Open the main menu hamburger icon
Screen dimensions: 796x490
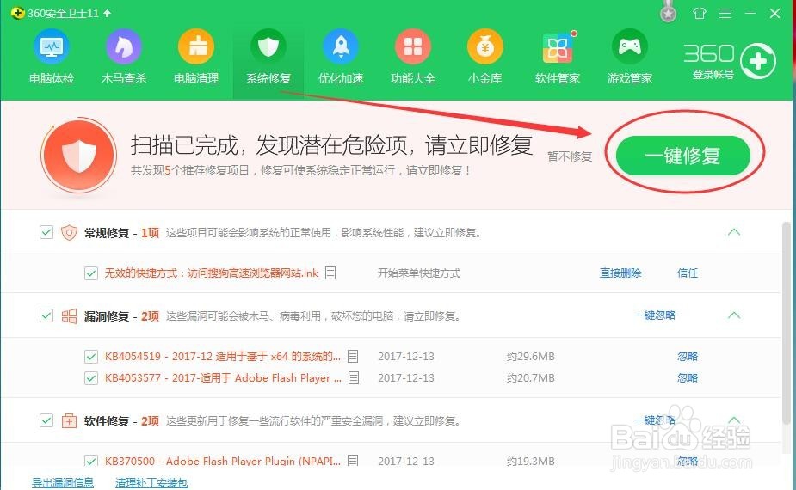coord(725,13)
